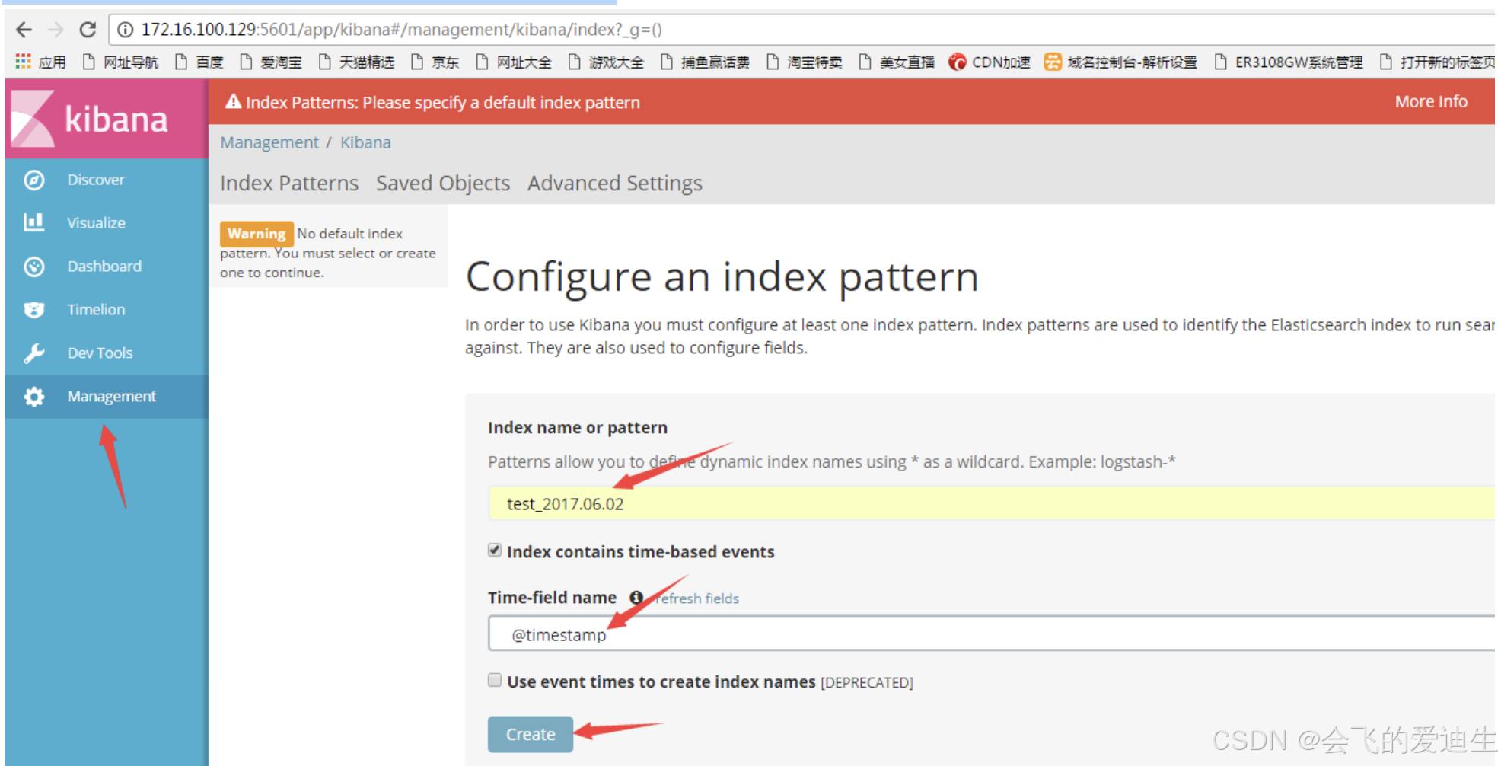Open the 网址大全 bookmark

[x=515, y=62]
